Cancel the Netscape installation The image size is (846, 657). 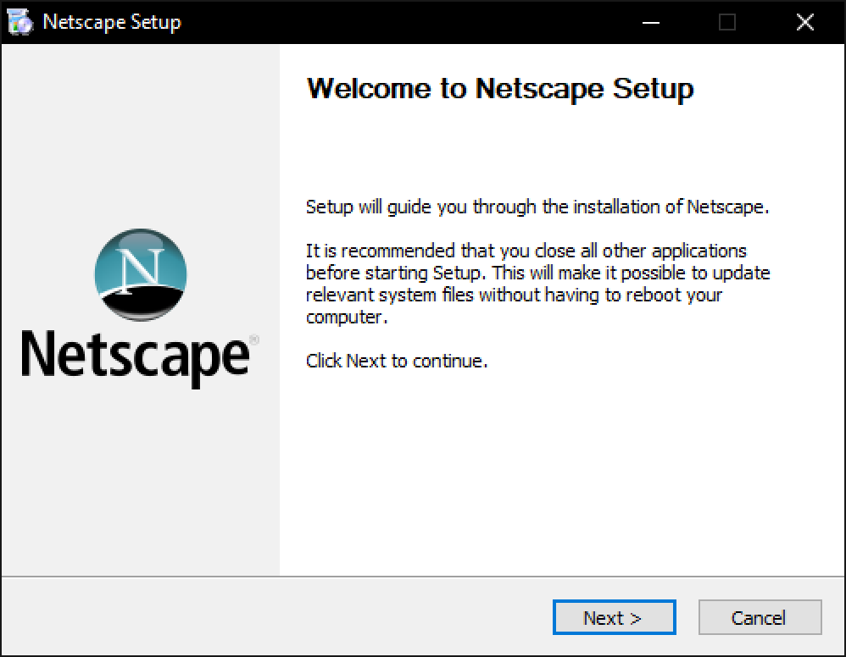click(x=759, y=617)
